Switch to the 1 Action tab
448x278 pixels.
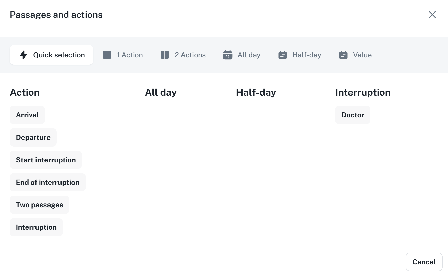(130, 55)
